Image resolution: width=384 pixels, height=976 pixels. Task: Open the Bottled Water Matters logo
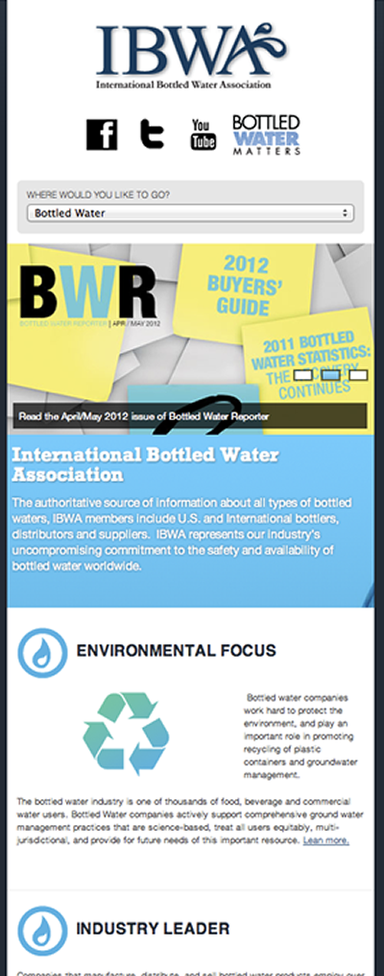pos(267,135)
